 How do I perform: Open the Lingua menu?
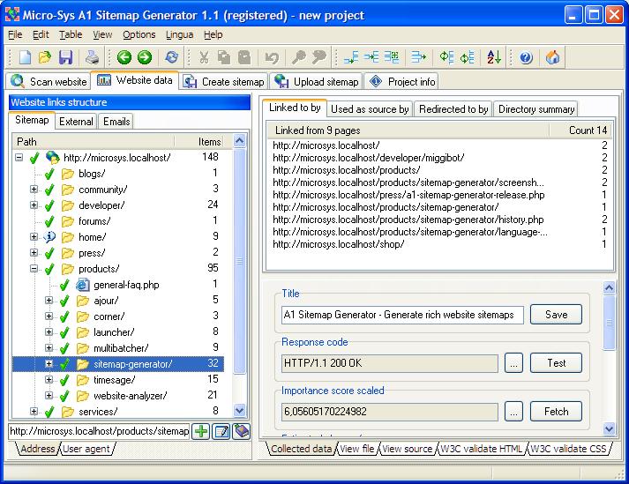(179, 35)
